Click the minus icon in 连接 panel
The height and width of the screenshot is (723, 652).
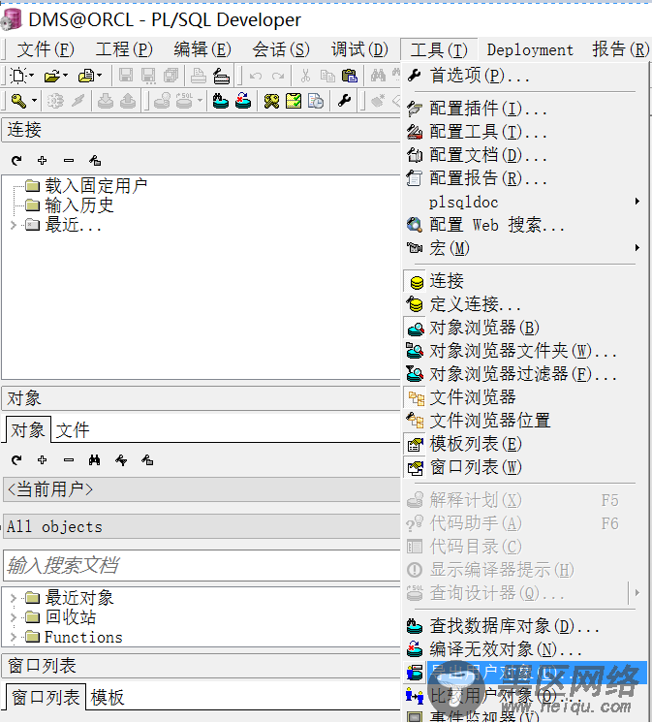click(69, 161)
